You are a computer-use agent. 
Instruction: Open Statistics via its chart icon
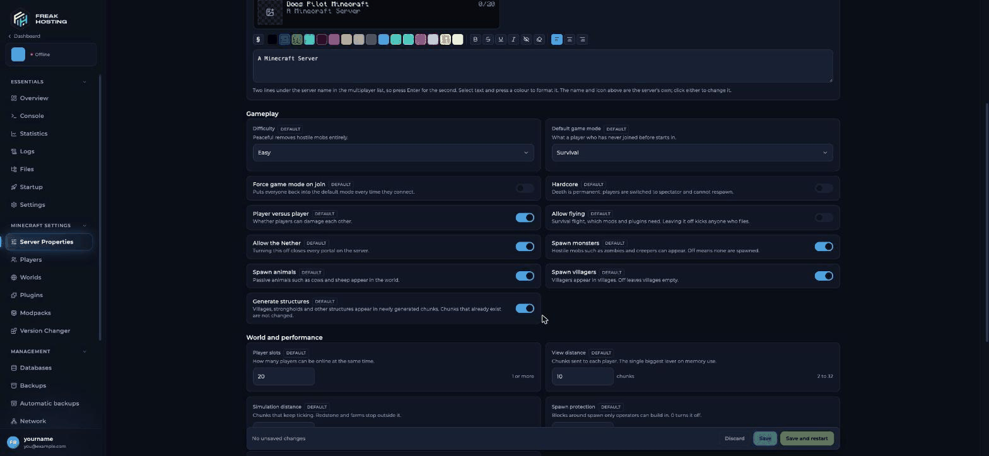click(14, 134)
